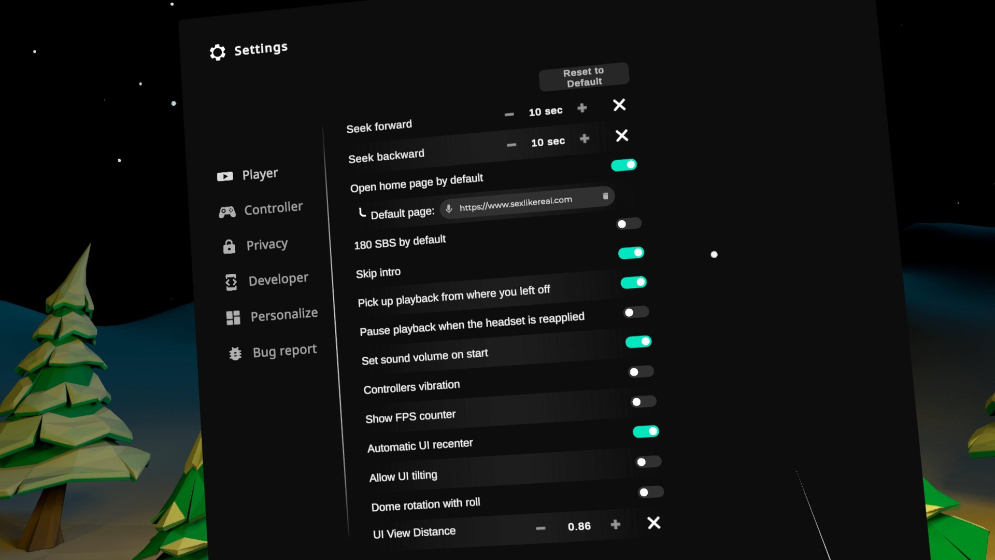
Task: Increase UI View Distance with plus
Action: (615, 525)
